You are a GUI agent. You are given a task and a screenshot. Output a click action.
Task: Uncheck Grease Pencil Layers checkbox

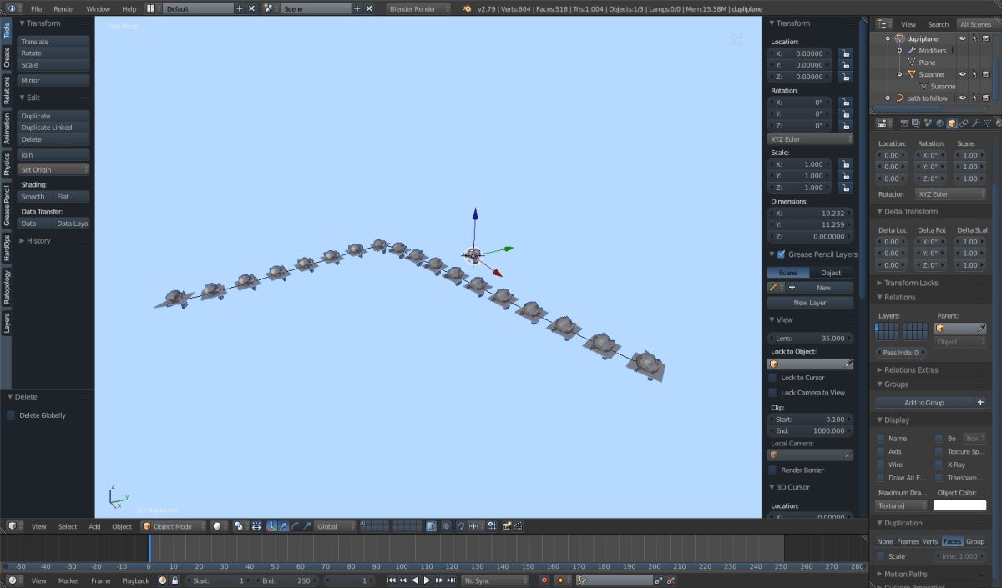(781, 254)
